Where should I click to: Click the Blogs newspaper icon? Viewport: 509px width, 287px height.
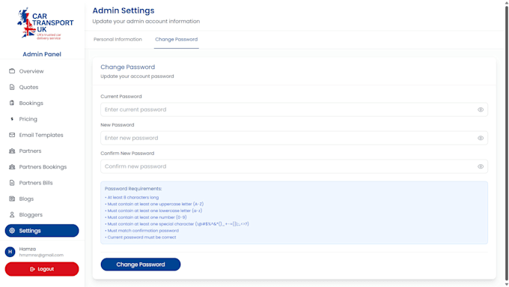[x=12, y=199]
